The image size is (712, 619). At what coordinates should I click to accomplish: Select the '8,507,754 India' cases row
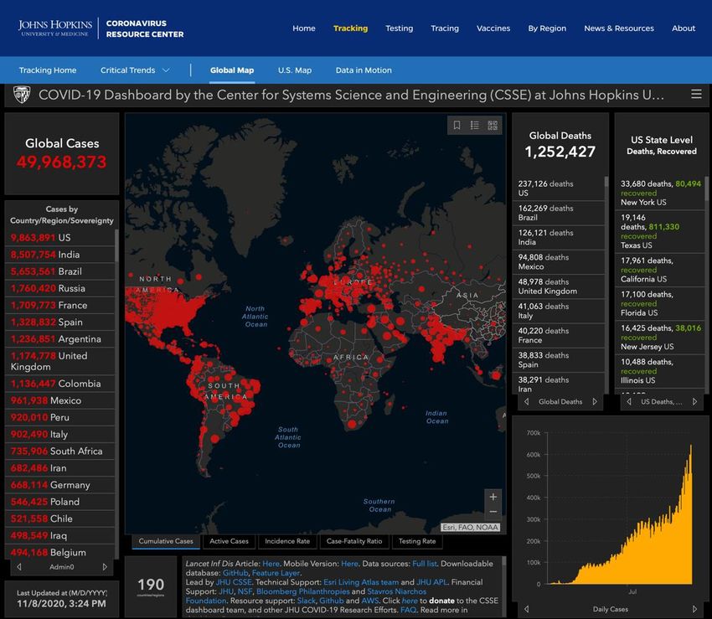pyautogui.click(x=59, y=255)
